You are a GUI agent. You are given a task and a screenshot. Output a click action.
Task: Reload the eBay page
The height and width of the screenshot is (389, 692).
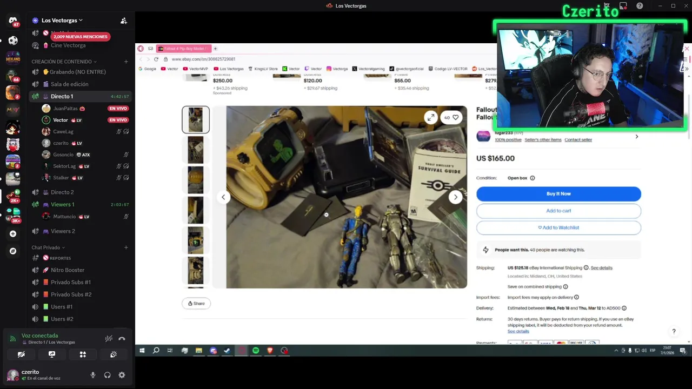pyautogui.click(x=156, y=59)
